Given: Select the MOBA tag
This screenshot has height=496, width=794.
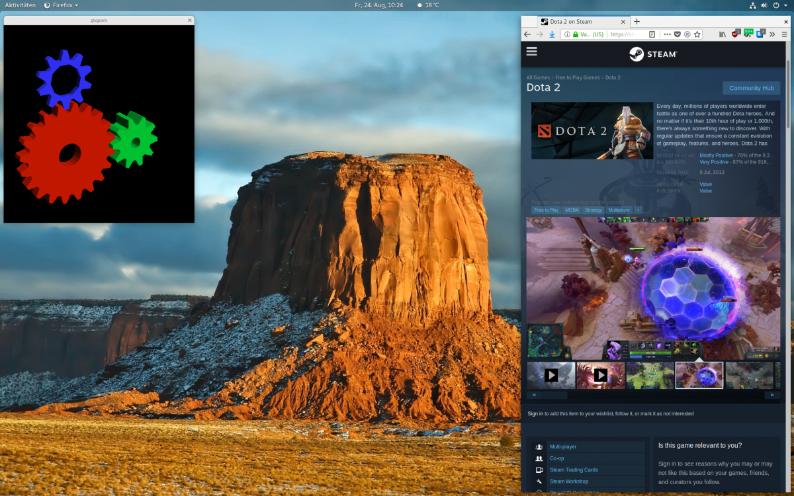Looking at the screenshot, I should 572,210.
